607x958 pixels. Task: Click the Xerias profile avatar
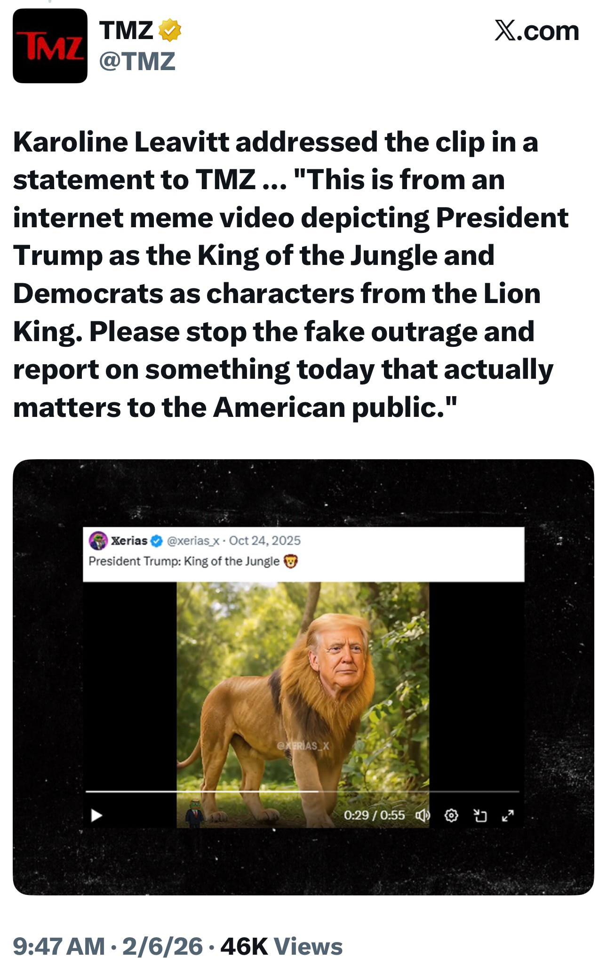click(x=97, y=542)
